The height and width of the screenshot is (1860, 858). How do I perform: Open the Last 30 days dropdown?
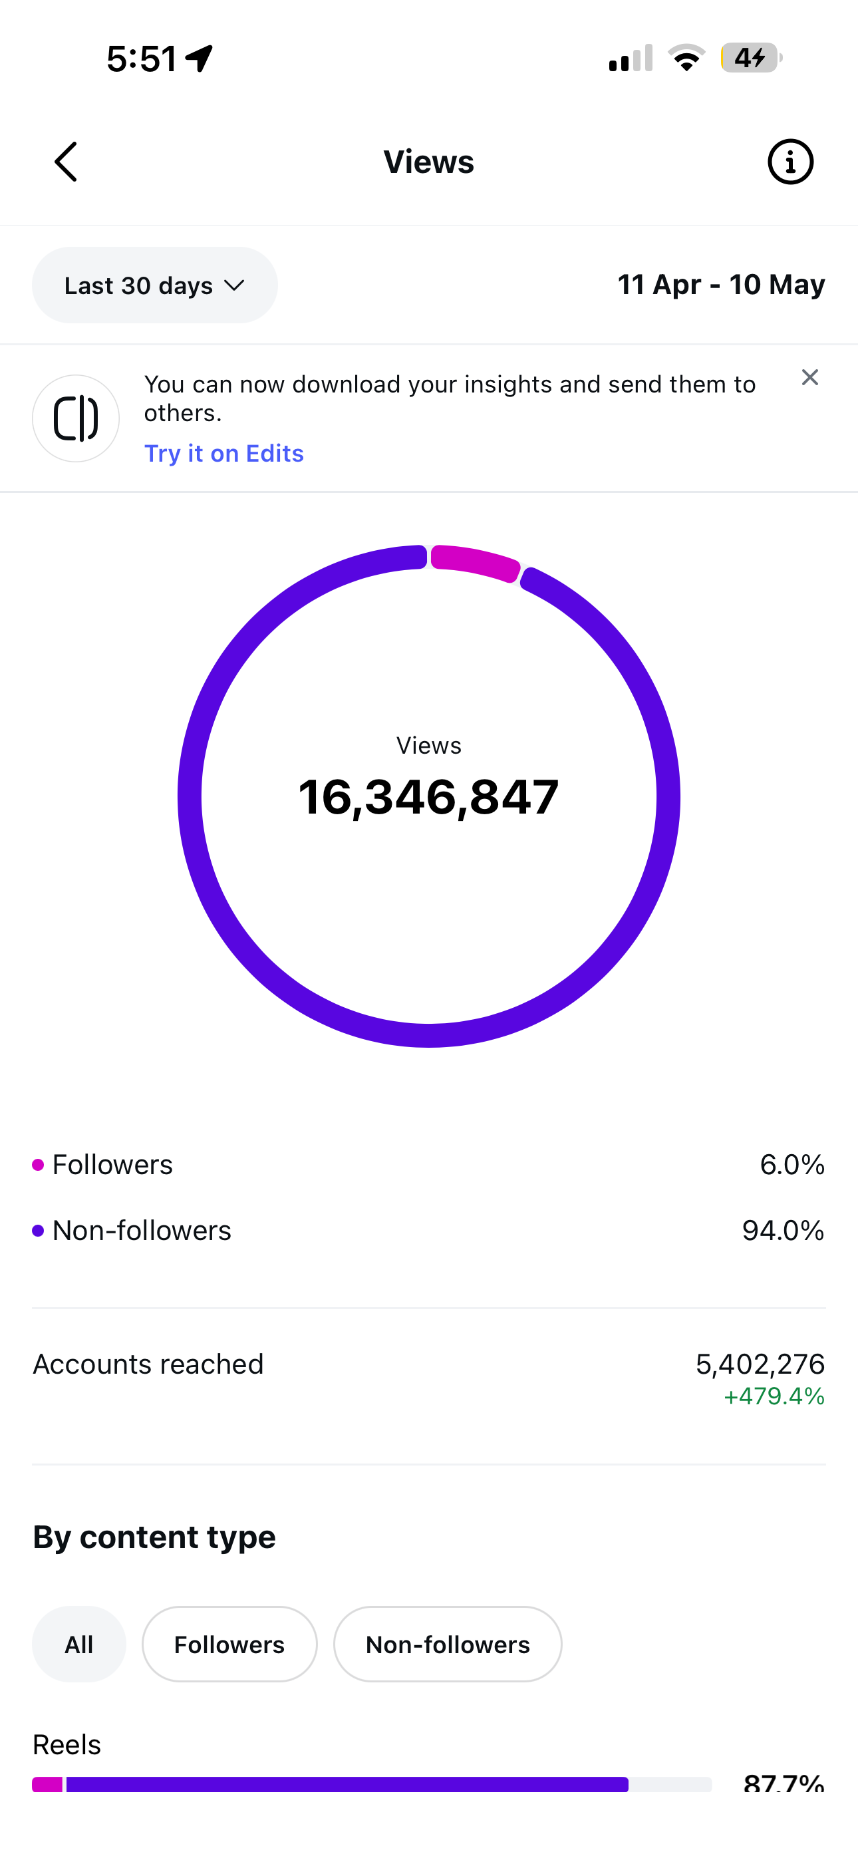tap(154, 285)
